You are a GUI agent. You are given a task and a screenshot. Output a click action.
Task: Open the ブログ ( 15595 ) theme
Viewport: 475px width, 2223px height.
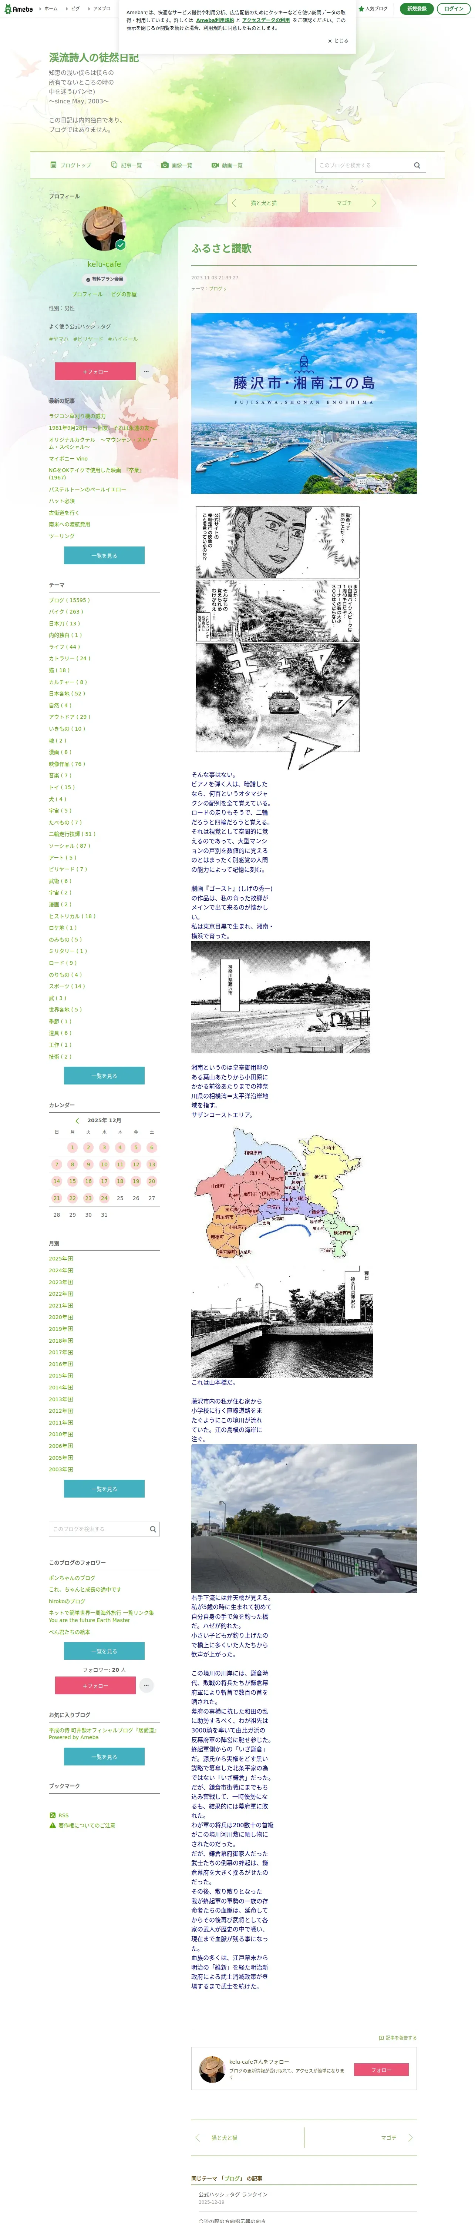(69, 600)
